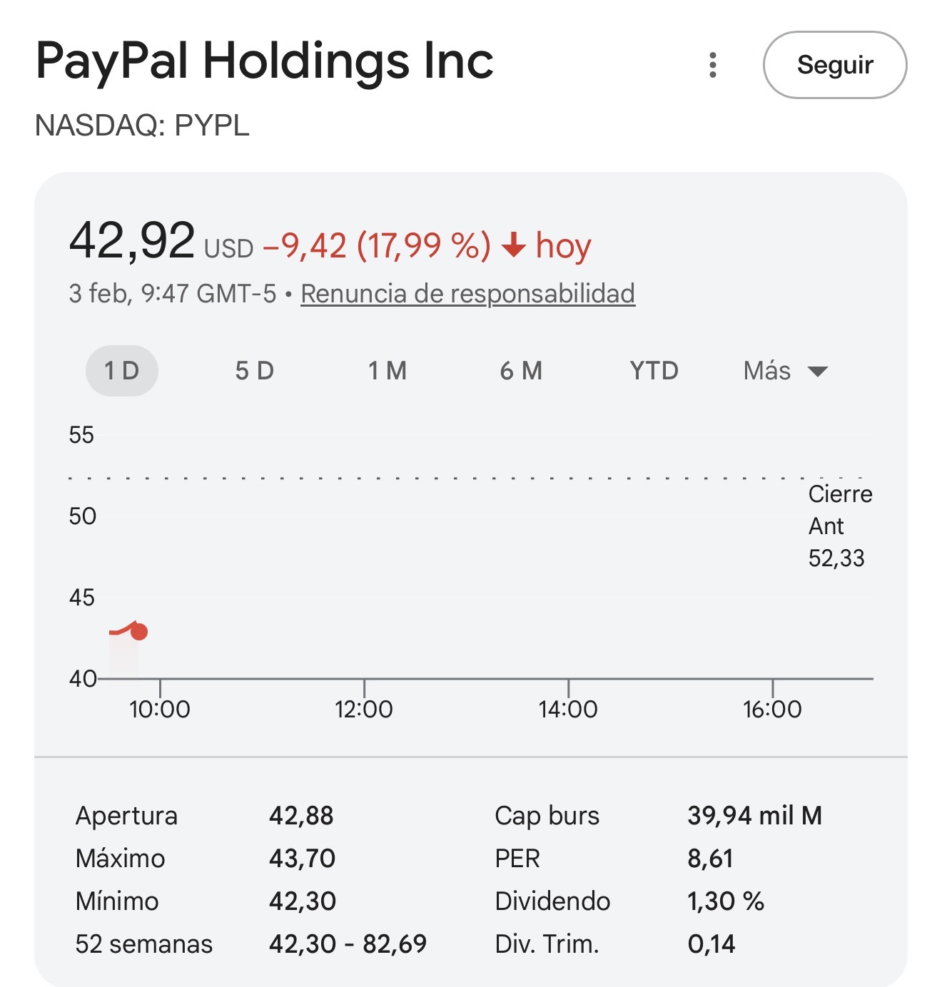The width and height of the screenshot is (942, 987).
Task: Show the 6 M chart range
Action: pos(521,371)
